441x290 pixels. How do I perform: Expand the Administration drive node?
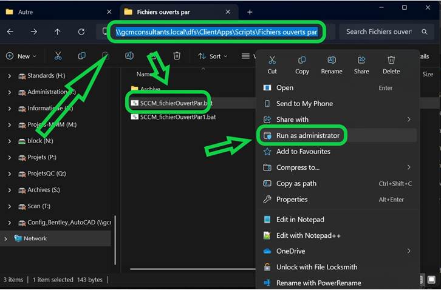pyautogui.click(x=10, y=92)
